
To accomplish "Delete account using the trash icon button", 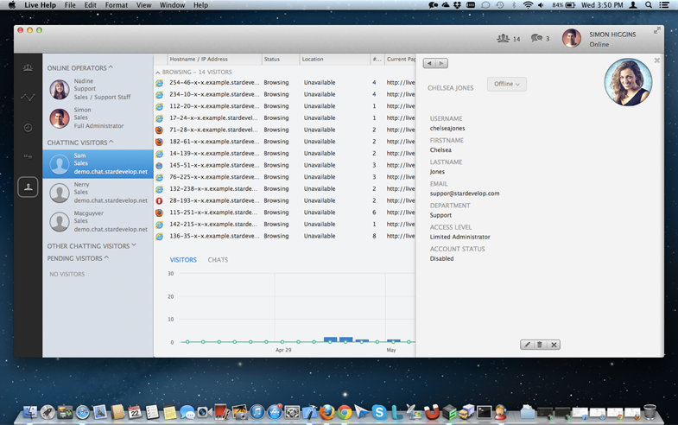I will (540, 345).
